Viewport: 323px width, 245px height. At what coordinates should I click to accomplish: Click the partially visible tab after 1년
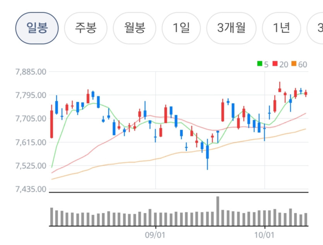(x=315, y=28)
